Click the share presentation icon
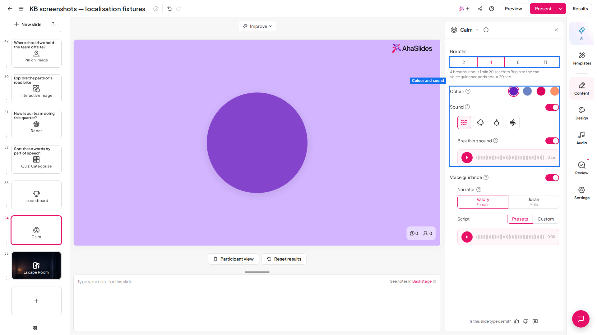This screenshot has height=335, width=597. pos(480,9)
